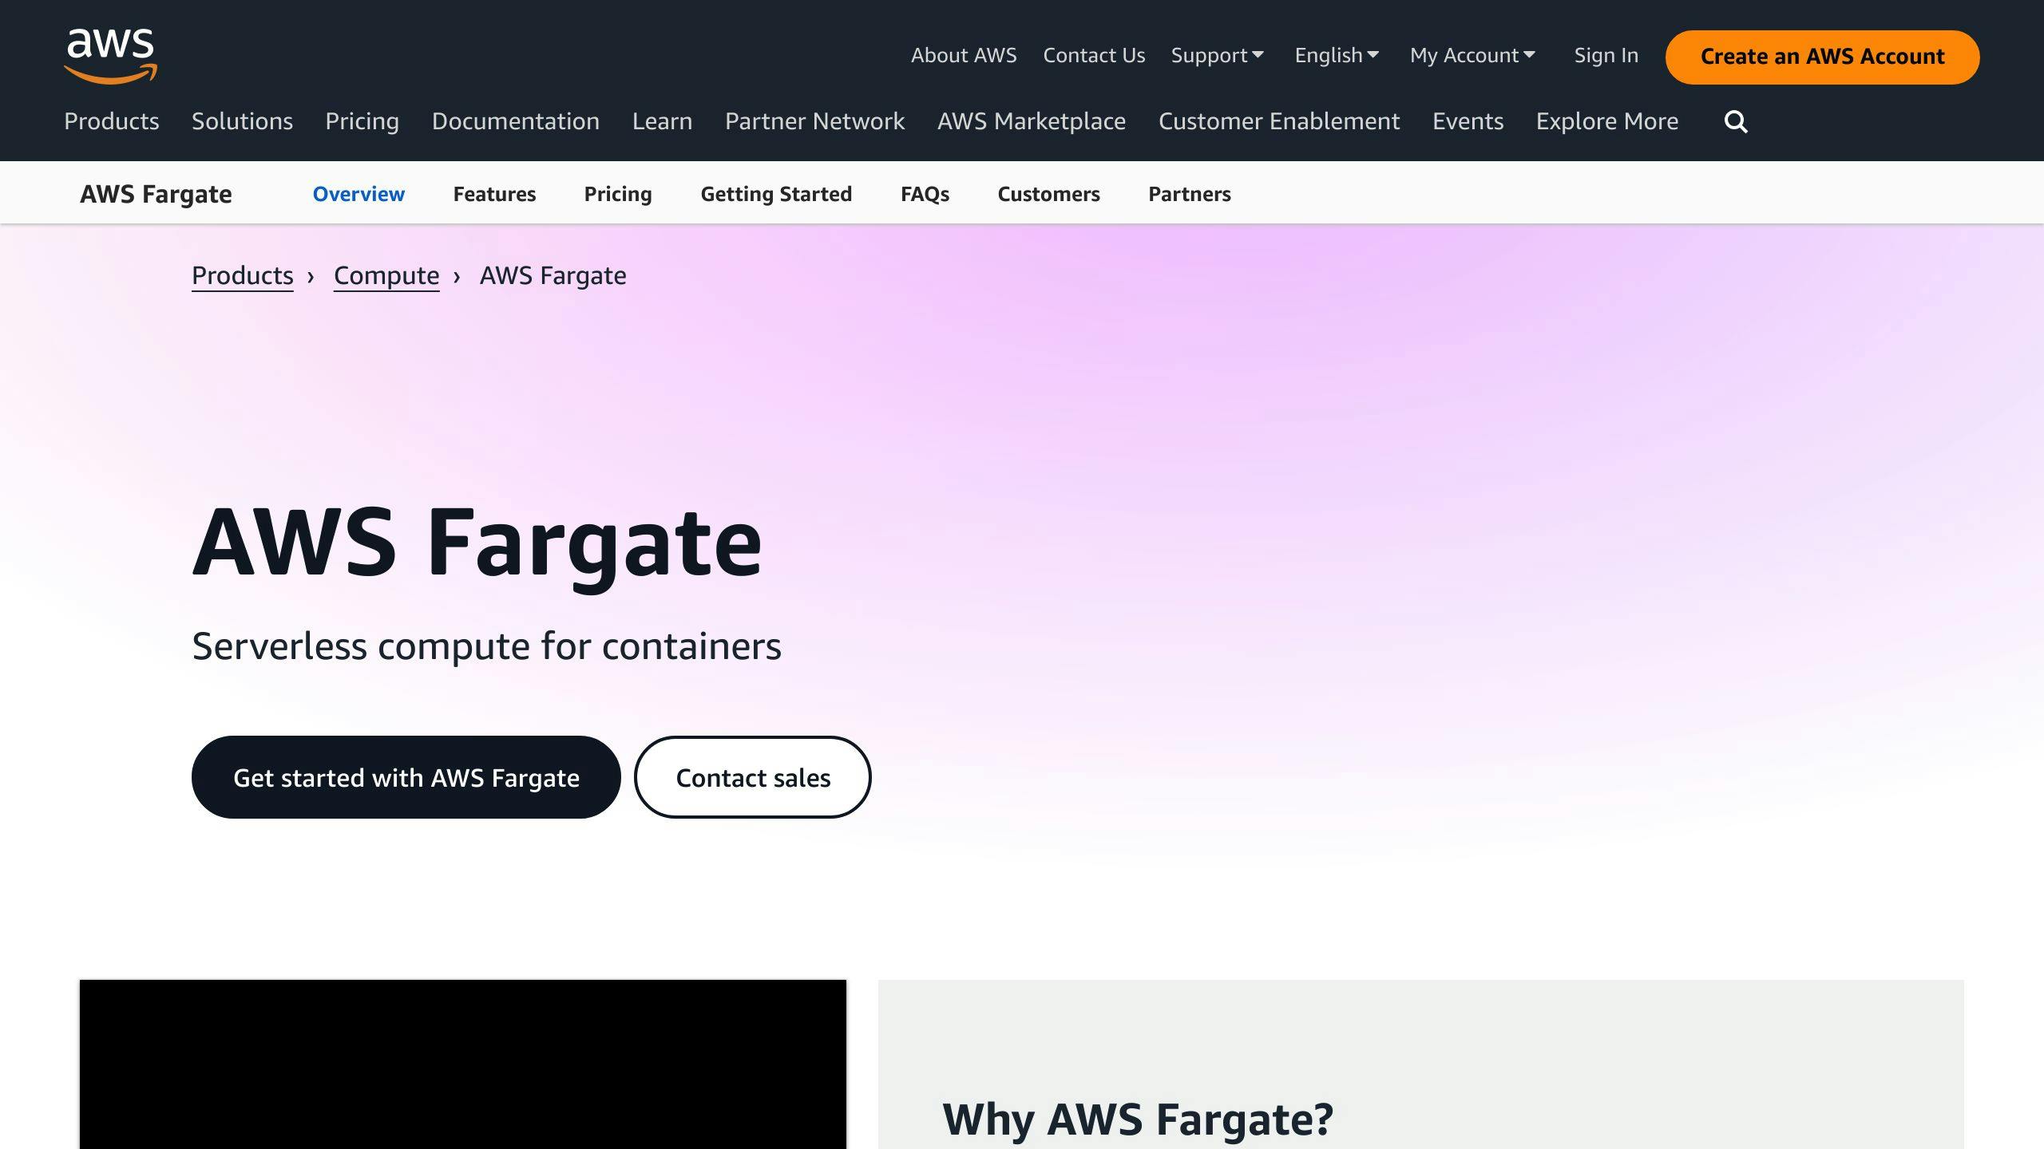Follow the Compute breadcrumb link
Screen dimensions: 2044x1149
click(x=386, y=275)
